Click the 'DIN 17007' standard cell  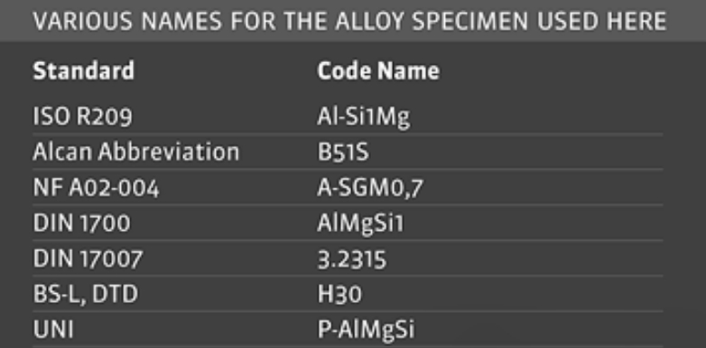coord(88,259)
